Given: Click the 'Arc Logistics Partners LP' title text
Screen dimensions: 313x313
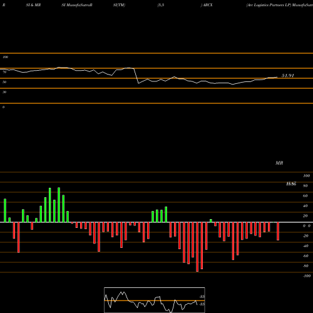Looking at the screenshot, I should (x=269, y=5).
